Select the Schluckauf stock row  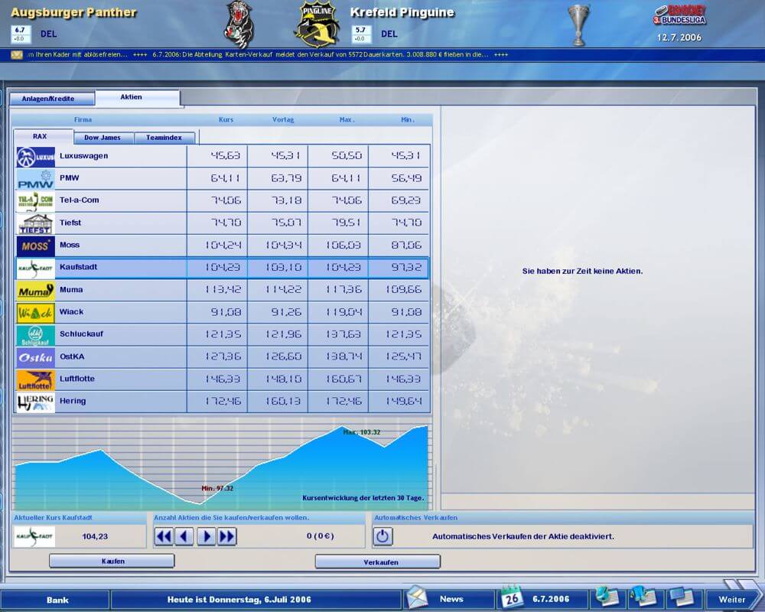[223, 335]
